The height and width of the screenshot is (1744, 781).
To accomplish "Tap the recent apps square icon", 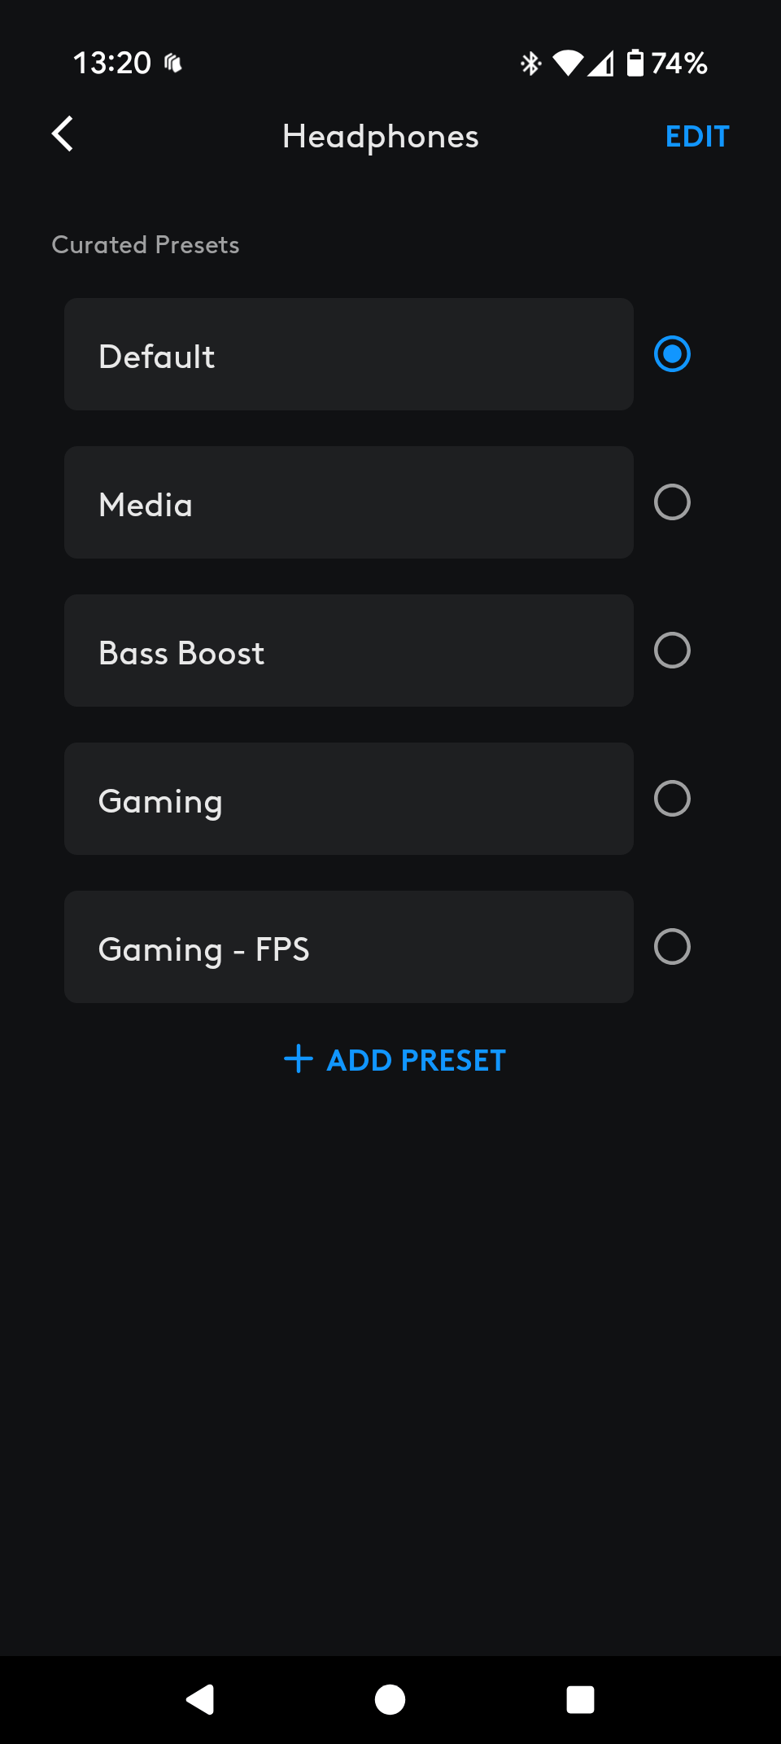I will (x=580, y=1699).
